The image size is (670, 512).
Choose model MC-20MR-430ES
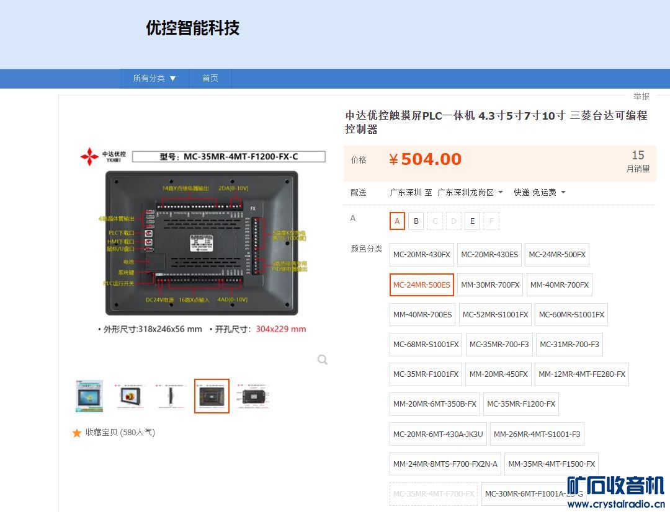(489, 255)
